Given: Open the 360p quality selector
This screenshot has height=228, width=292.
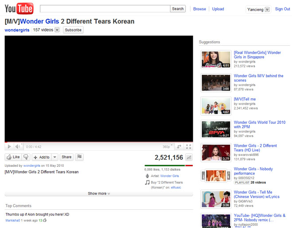Looking at the screenshot, I should pyautogui.click(x=167, y=147).
